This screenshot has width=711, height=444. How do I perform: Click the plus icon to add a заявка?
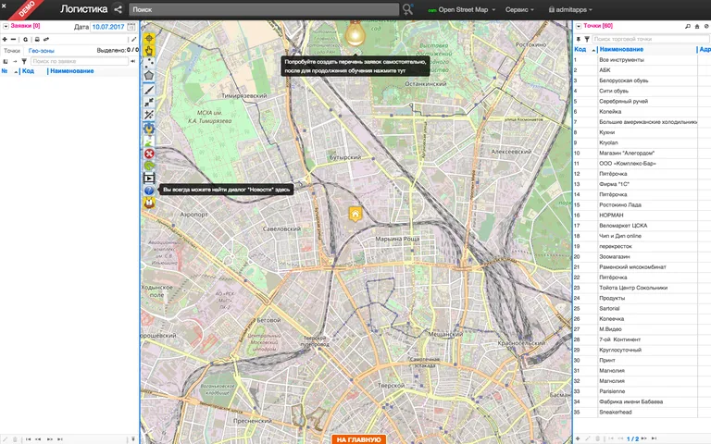click(6, 39)
